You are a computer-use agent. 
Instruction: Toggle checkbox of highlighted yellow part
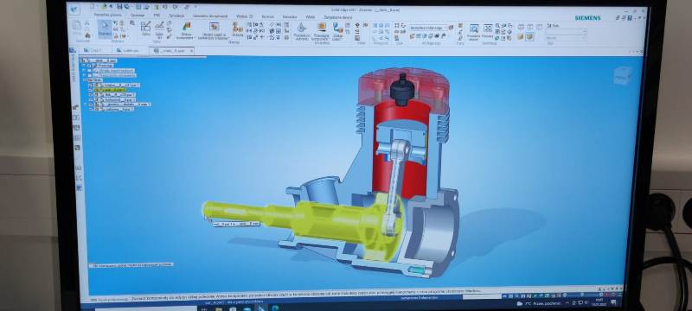[x=91, y=90]
